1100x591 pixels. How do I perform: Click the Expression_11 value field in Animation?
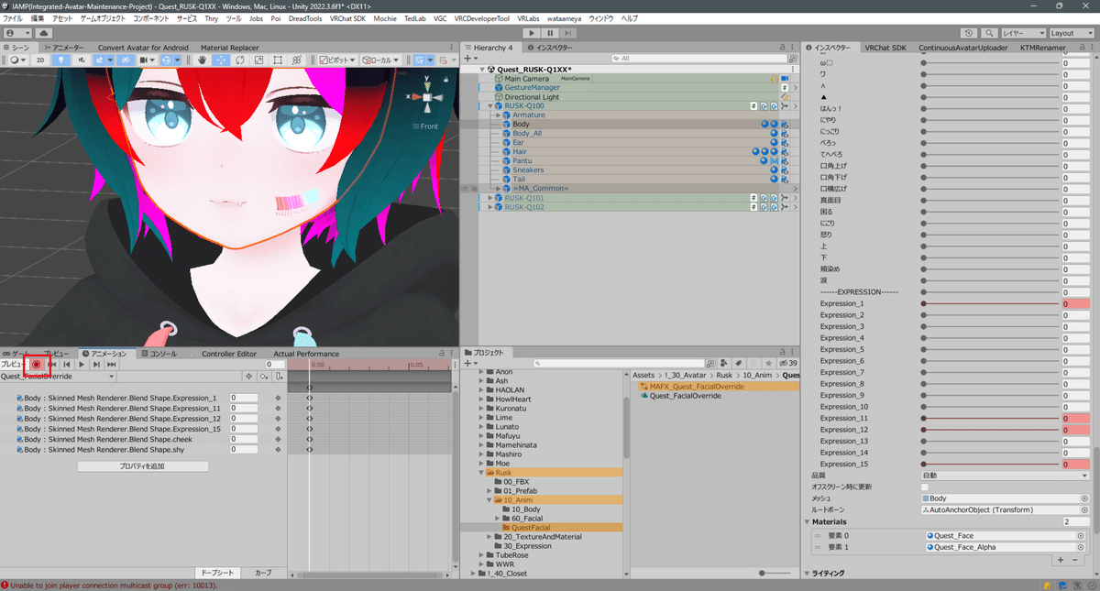click(244, 408)
